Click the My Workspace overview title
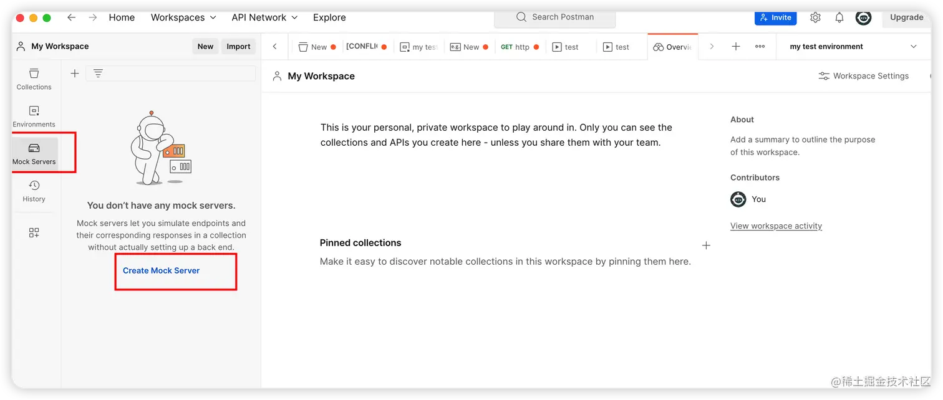Image resolution: width=943 pixels, height=400 pixels. [x=321, y=76]
